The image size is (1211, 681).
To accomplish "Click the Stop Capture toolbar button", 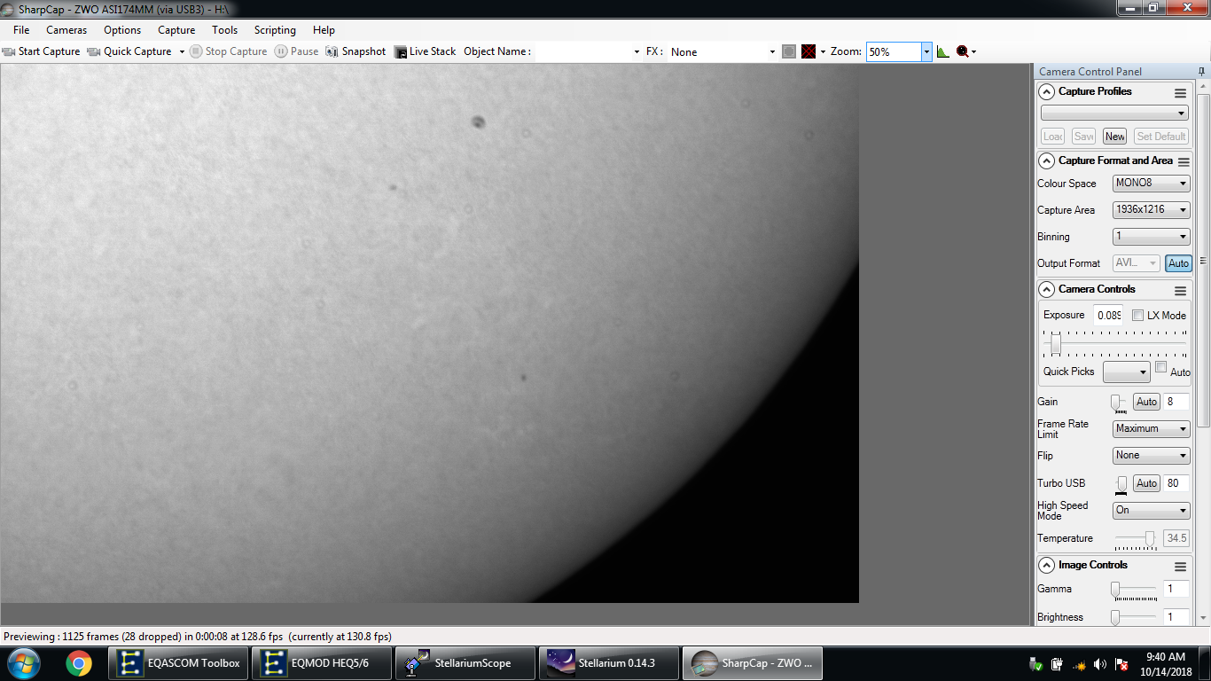I will [x=229, y=51].
